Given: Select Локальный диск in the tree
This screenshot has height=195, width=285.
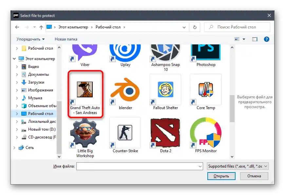Looking at the screenshot, I should (39, 122).
